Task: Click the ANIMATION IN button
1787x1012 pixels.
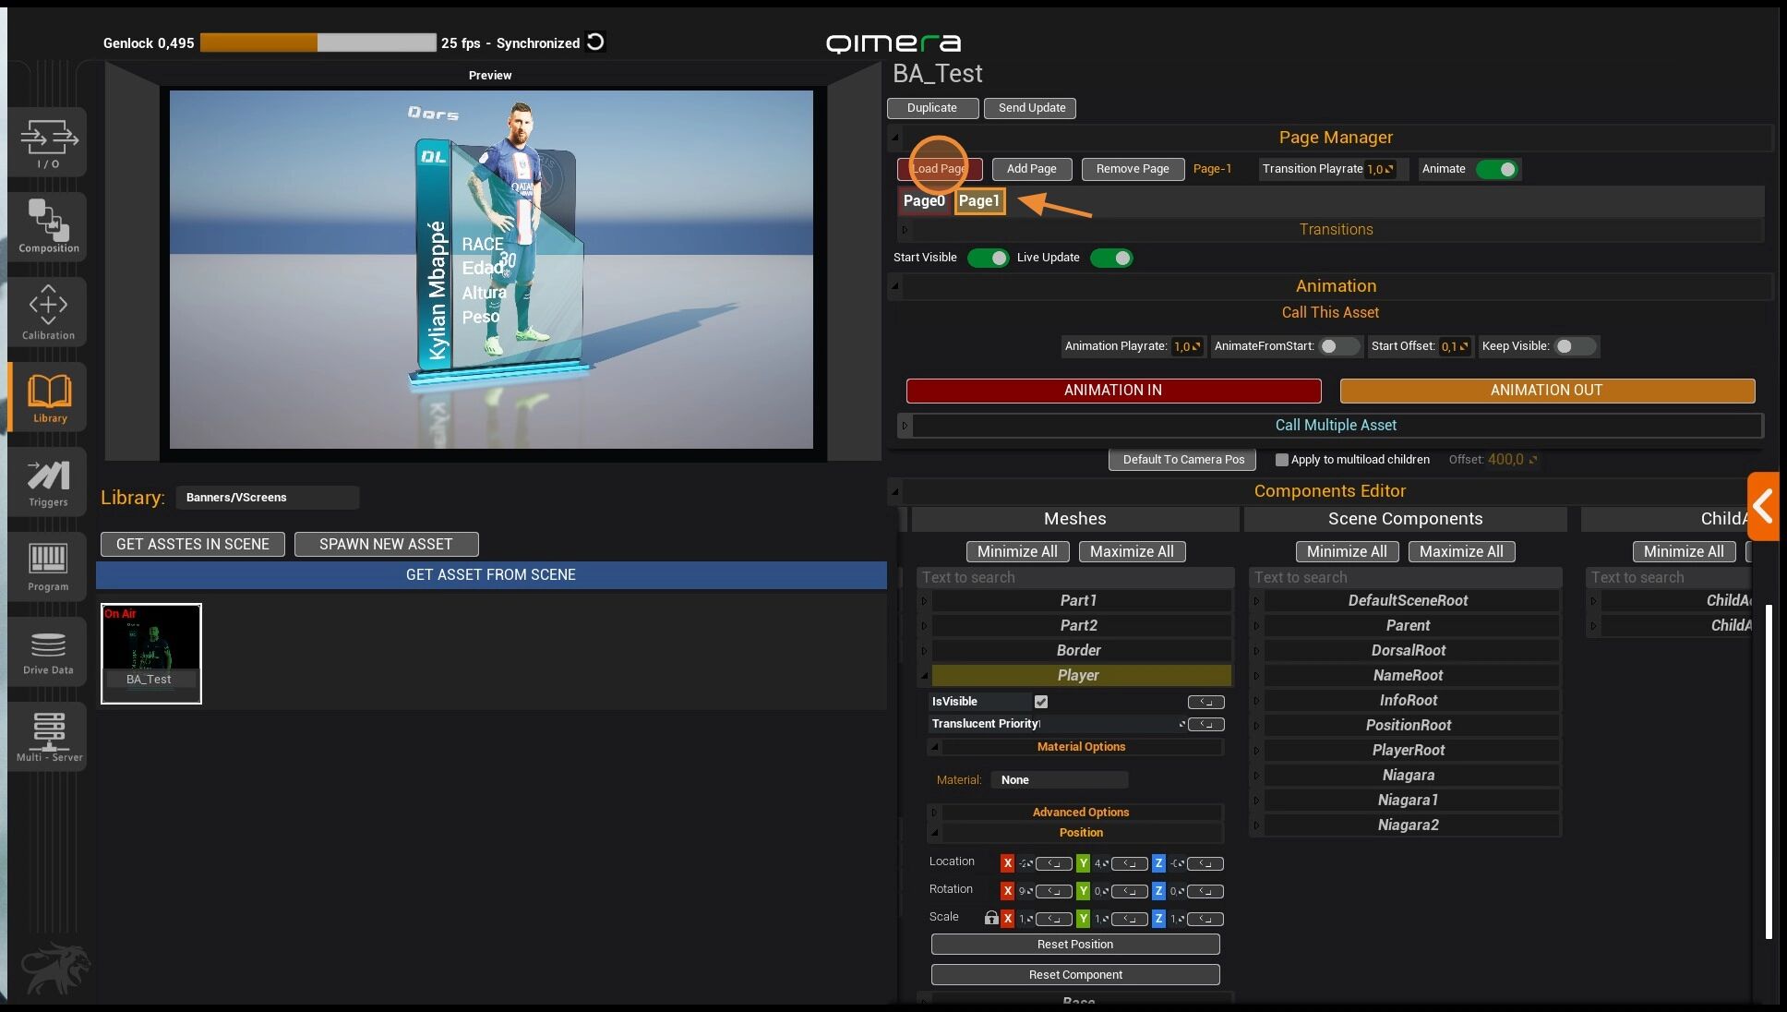Action: (x=1113, y=391)
